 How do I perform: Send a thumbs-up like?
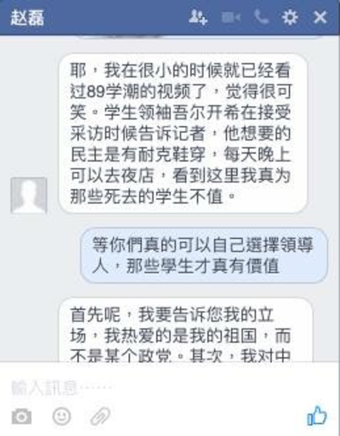(x=317, y=416)
